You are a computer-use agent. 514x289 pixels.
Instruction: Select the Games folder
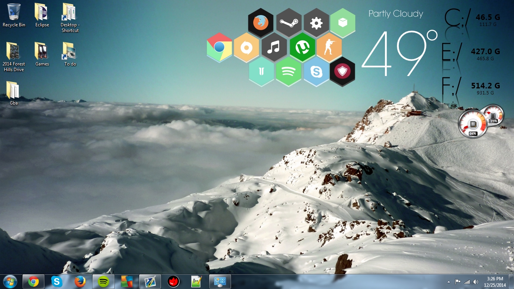(x=42, y=55)
